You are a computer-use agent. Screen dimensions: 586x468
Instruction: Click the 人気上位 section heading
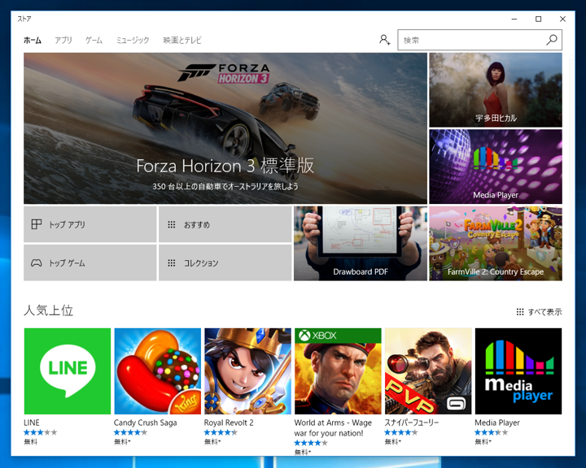click(x=48, y=310)
